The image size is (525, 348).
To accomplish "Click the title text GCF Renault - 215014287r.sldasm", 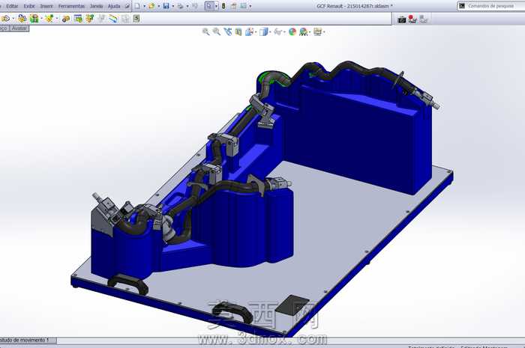I will (353, 6).
